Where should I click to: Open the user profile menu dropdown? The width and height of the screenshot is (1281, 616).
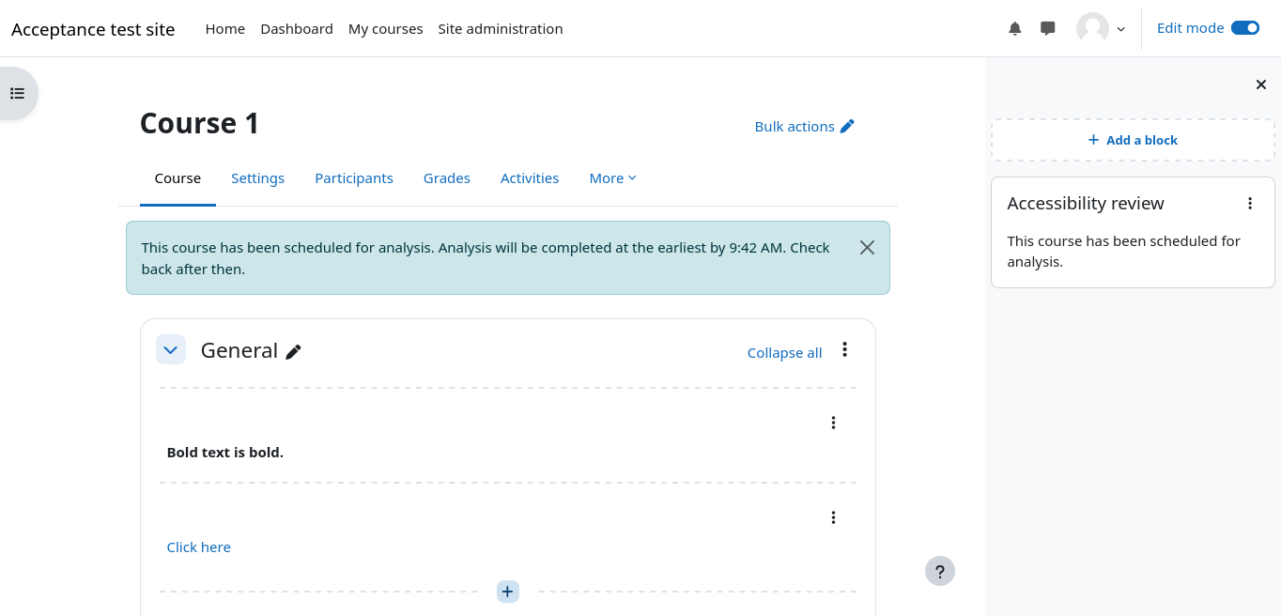coord(1101,29)
